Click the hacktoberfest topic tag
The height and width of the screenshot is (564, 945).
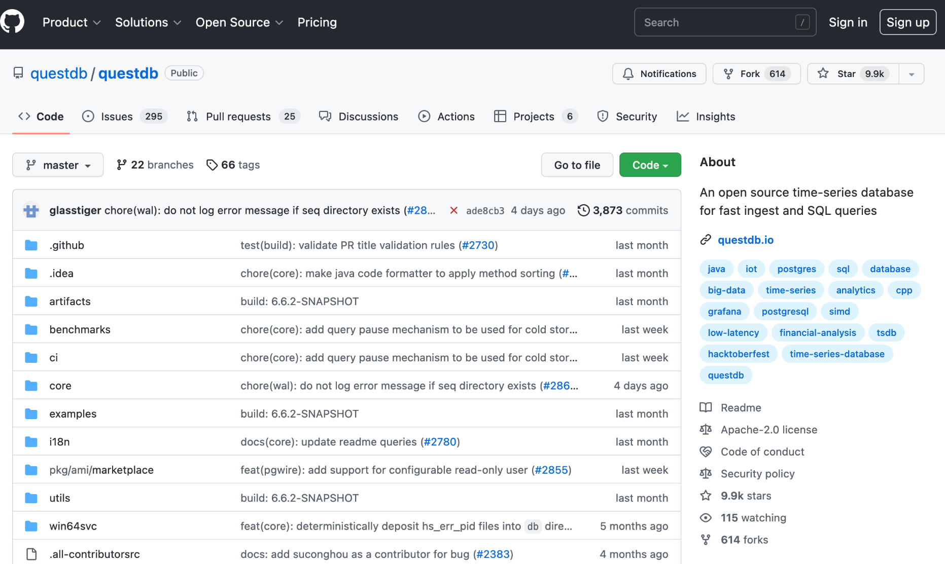click(x=739, y=354)
